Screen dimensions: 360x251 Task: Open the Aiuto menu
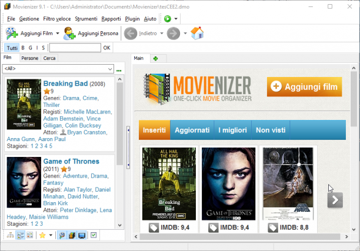(150, 19)
